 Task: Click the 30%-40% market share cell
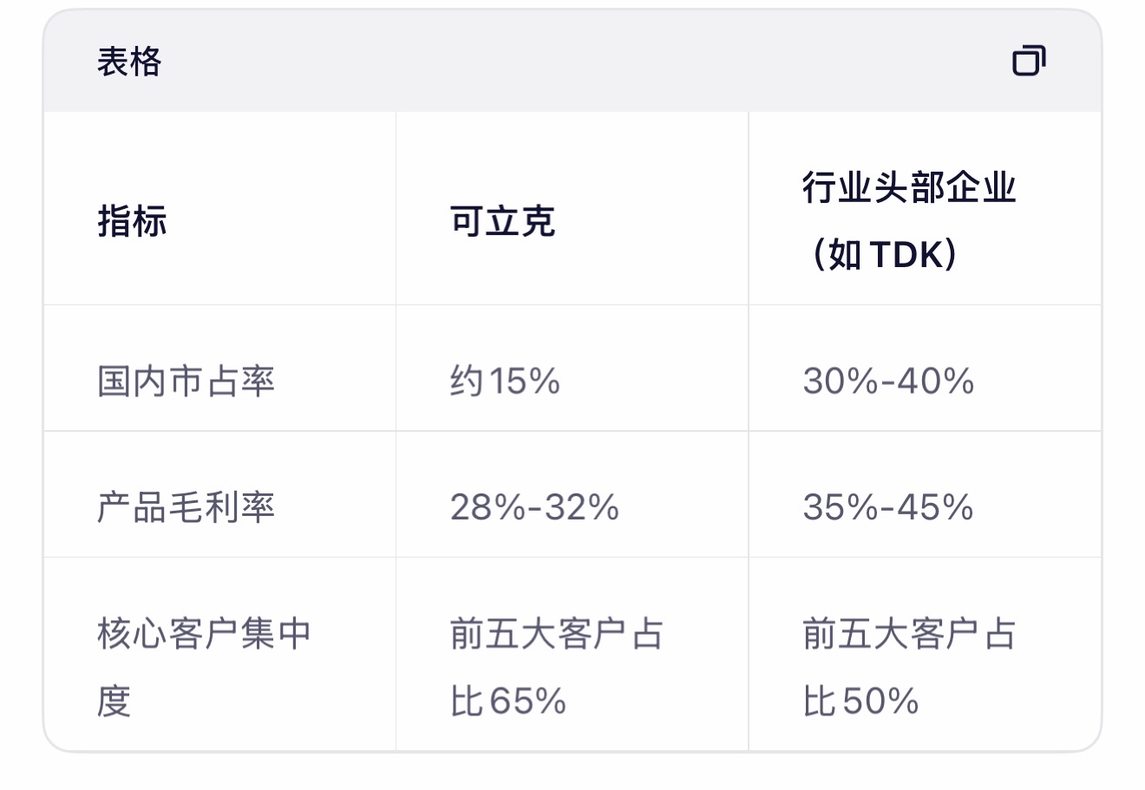(x=888, y=382)
